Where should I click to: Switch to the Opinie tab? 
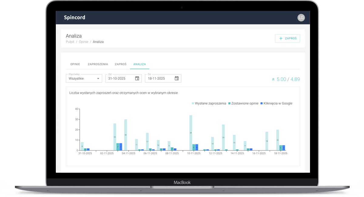click(75, 64)
